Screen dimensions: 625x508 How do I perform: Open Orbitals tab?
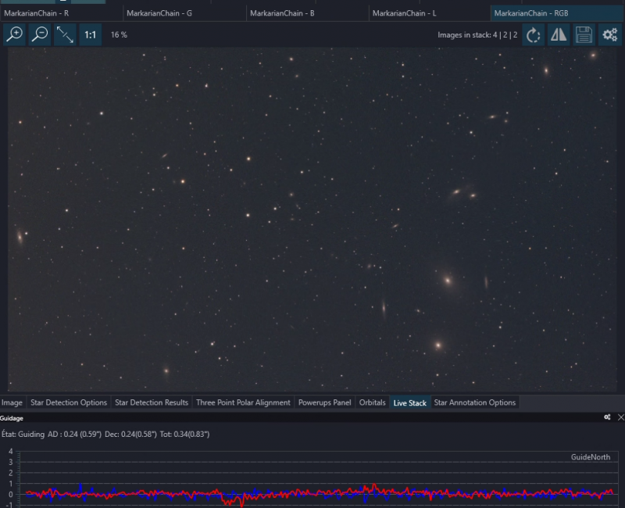[373, 402]
